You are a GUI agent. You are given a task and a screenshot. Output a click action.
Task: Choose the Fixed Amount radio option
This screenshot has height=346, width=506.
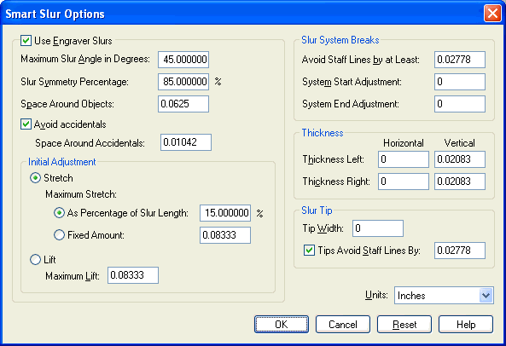pyautogui.click(x=59, y=235)
